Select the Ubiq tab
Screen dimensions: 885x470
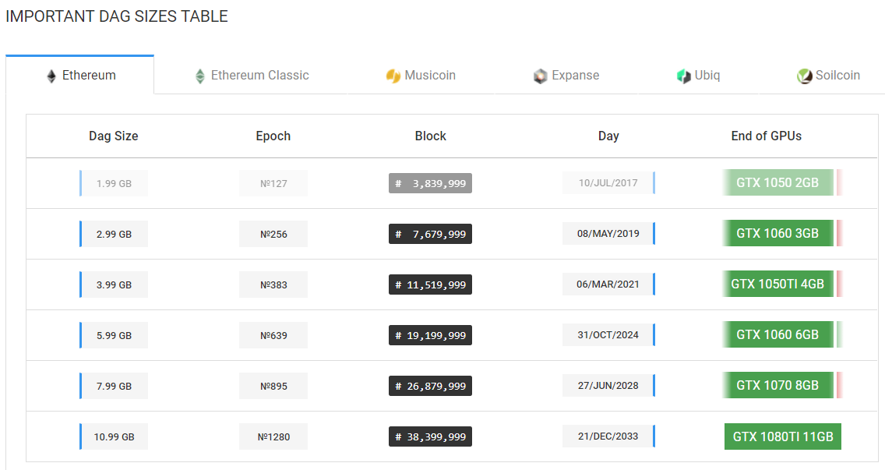pyautogui.click(x=698, y=75)
